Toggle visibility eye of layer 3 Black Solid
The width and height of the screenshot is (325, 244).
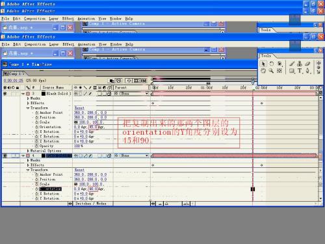click(x=5, y=94)
